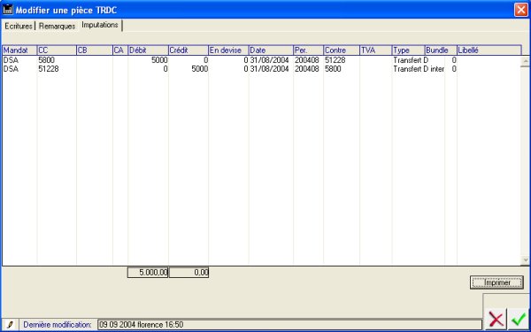Click Débit value 5000 in first row
This screenshot has width=531, height=332.
pyautogui.click(x=159, y=60)
